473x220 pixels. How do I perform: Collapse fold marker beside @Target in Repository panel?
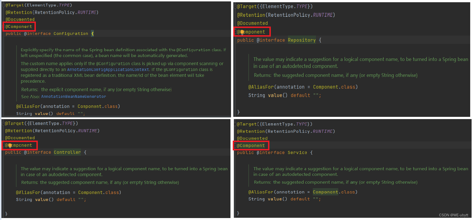coord(236,6)
